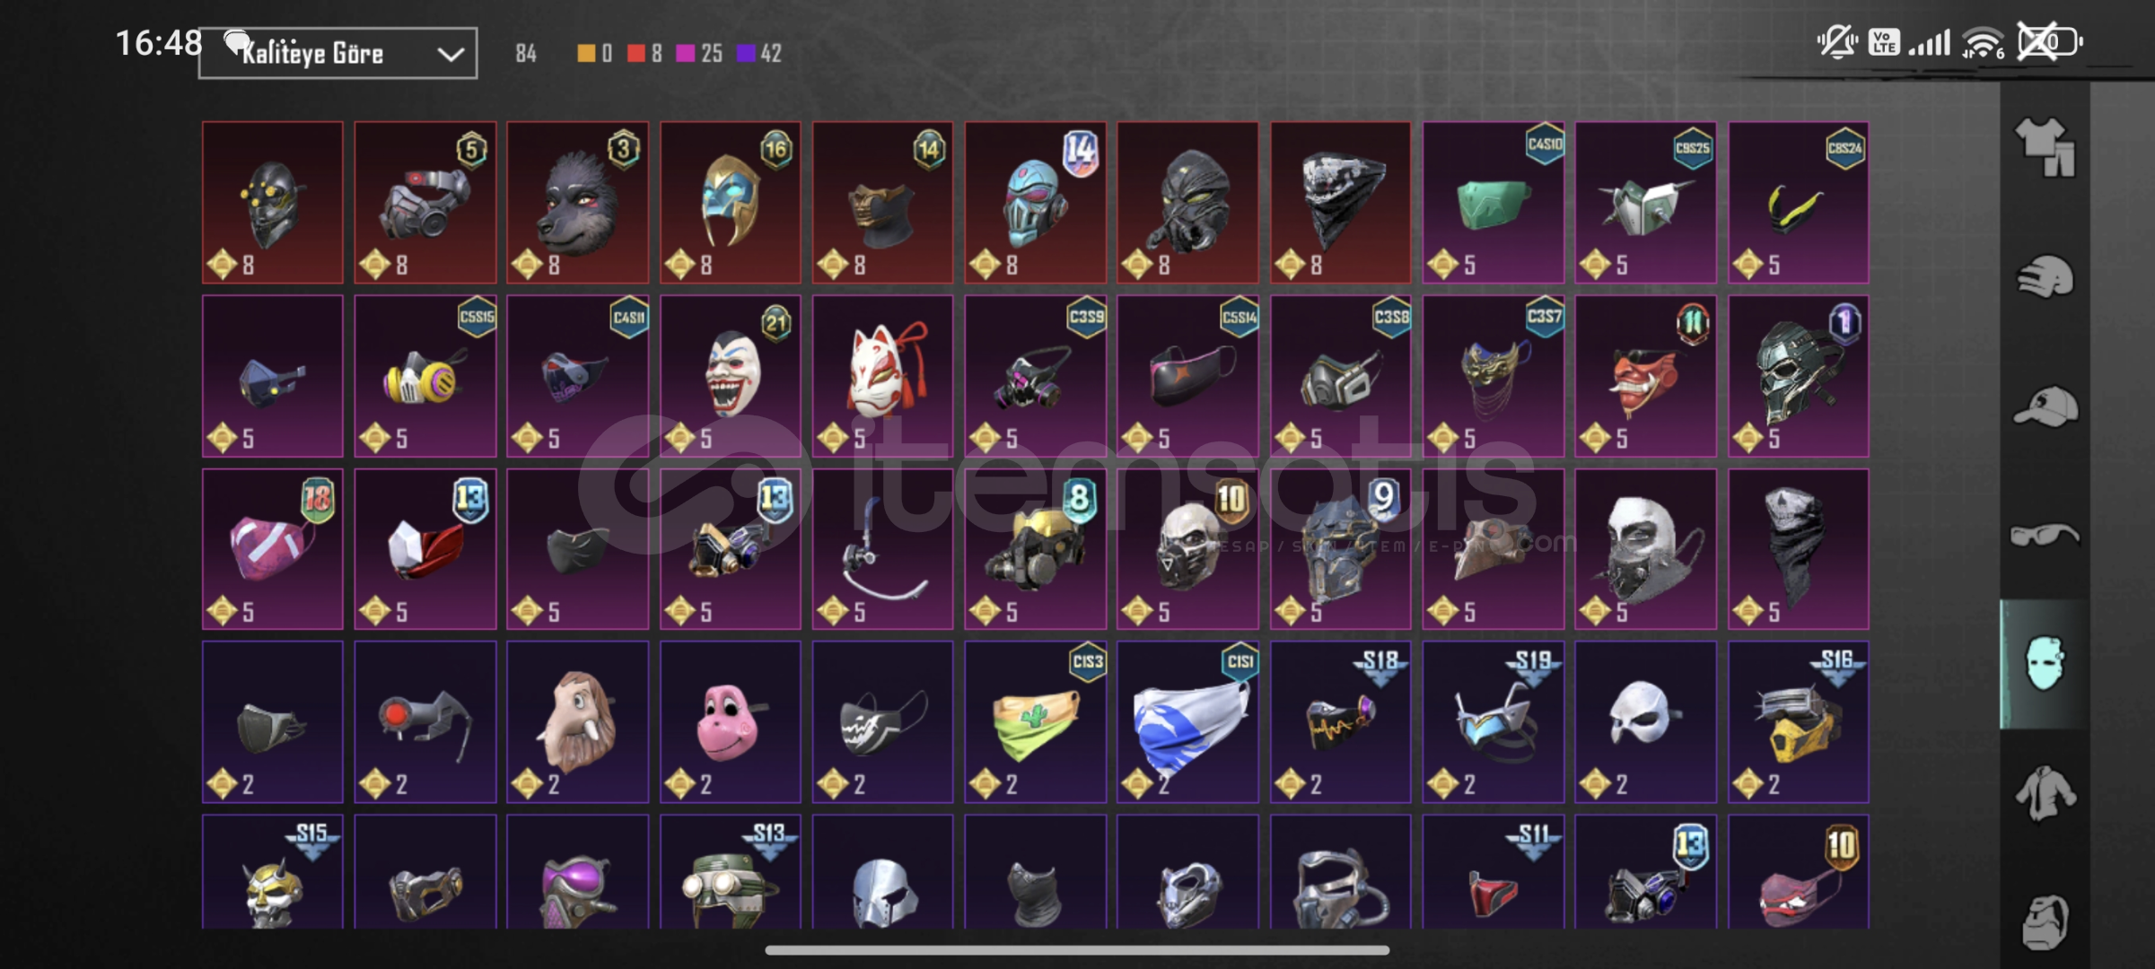The image size is (2155, 969).
Task: Choose the black wolf head mask
Action: point(578,203)
